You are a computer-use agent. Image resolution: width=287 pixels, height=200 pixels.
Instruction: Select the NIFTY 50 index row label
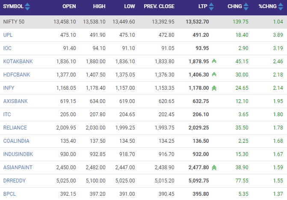(14, 22)
